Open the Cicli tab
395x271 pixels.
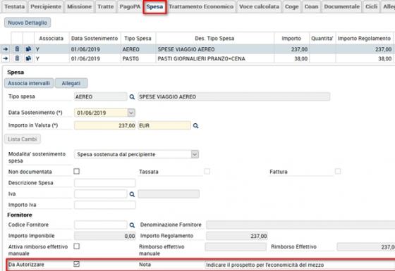(x=372, y=7)
